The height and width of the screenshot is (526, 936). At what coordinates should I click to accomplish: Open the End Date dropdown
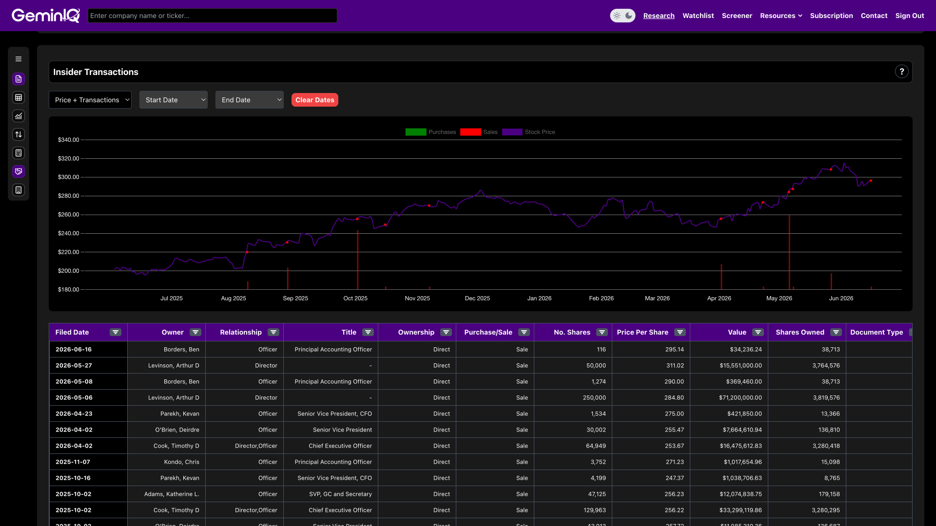pos(250,100)
